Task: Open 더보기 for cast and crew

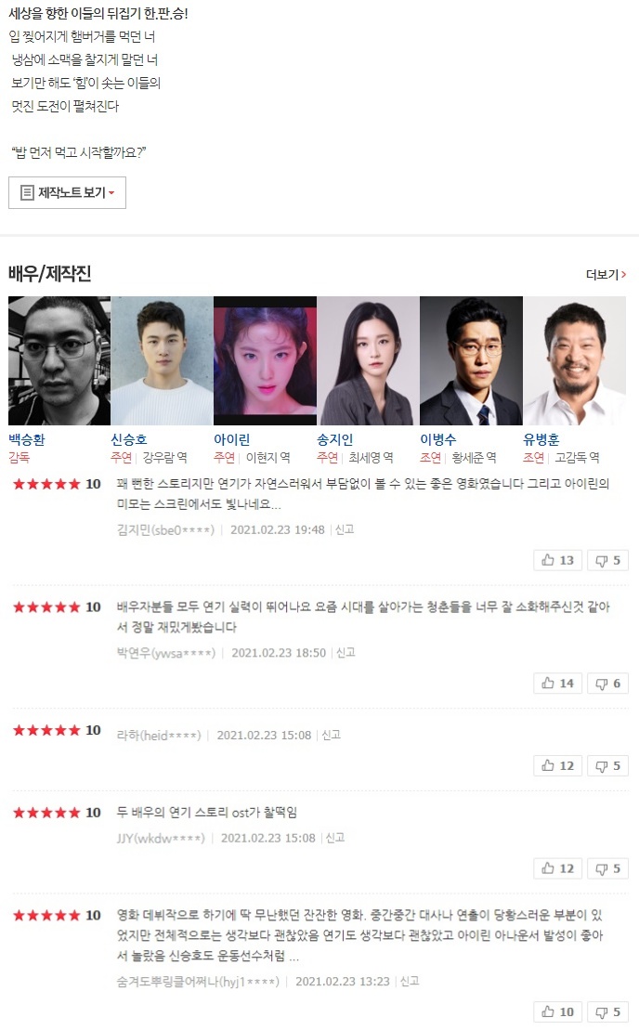Action: pos(606,275)
